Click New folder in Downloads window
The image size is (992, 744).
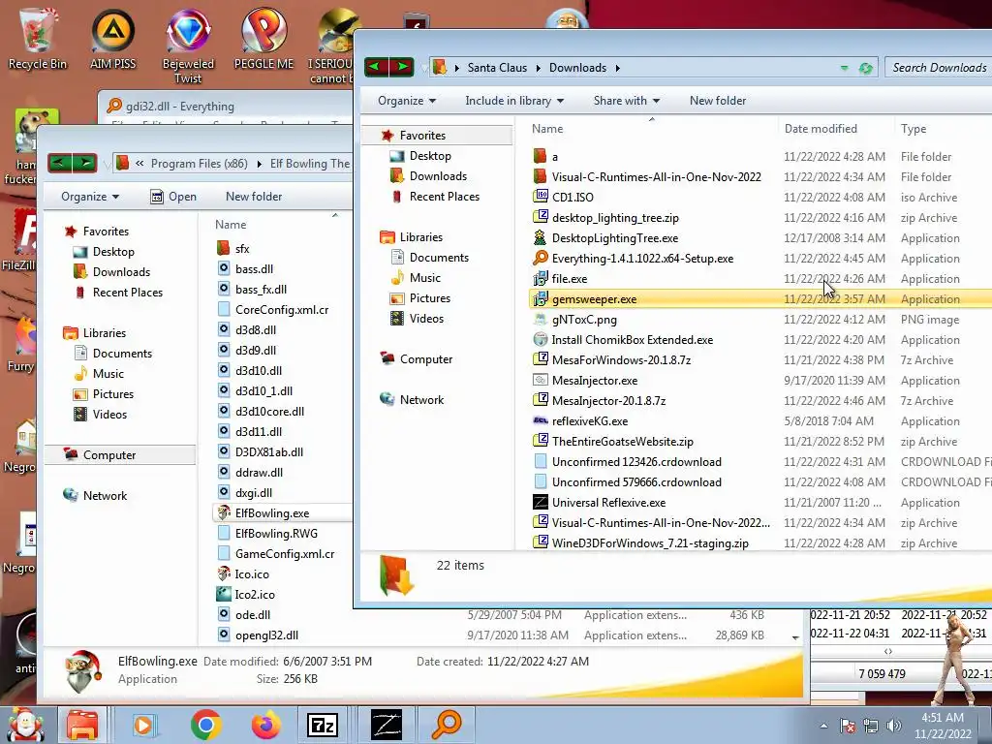click(718, 101)
